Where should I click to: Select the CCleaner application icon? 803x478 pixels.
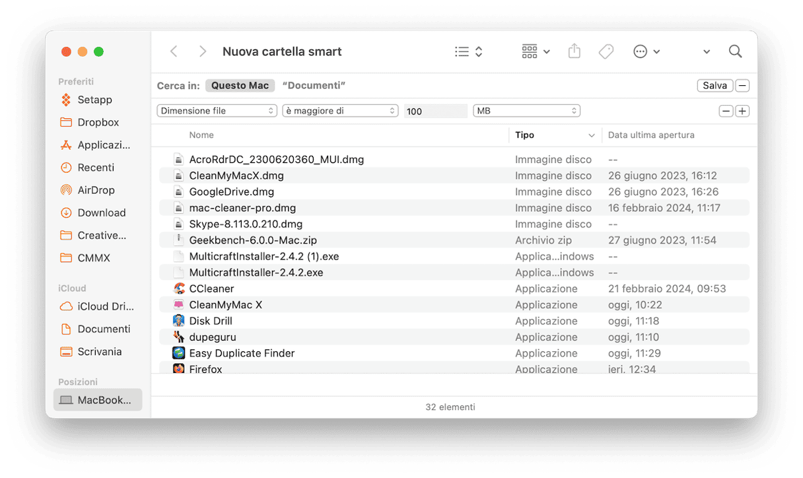pyautogui.click(x=179, y=289)
